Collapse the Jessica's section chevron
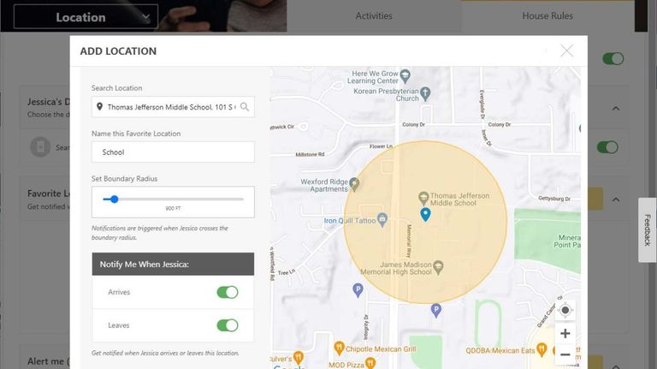Image resolution: width=657 pixels, height=369 pixels. (x=615, y=109)
